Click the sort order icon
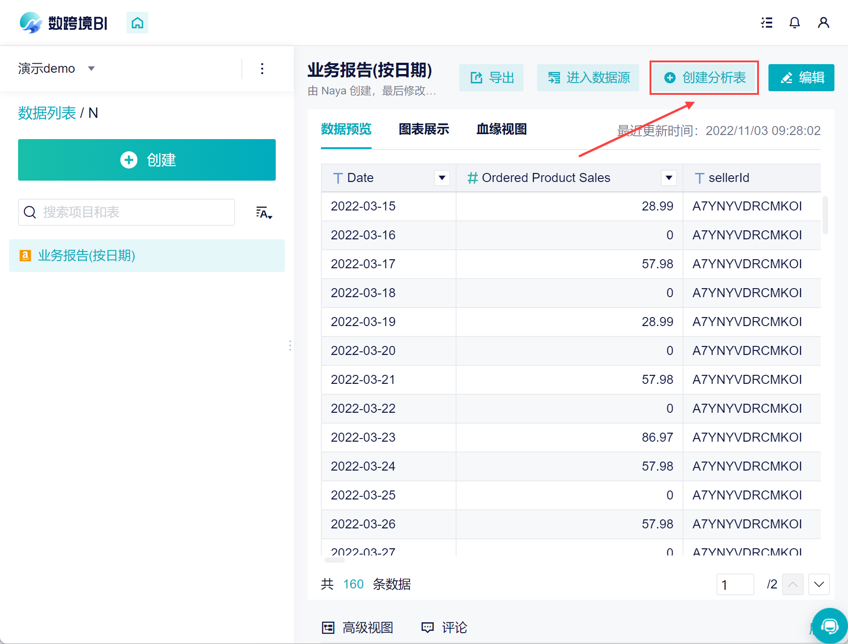The width and height of the screenshot is (848, 644). click(x=264, y=212)
